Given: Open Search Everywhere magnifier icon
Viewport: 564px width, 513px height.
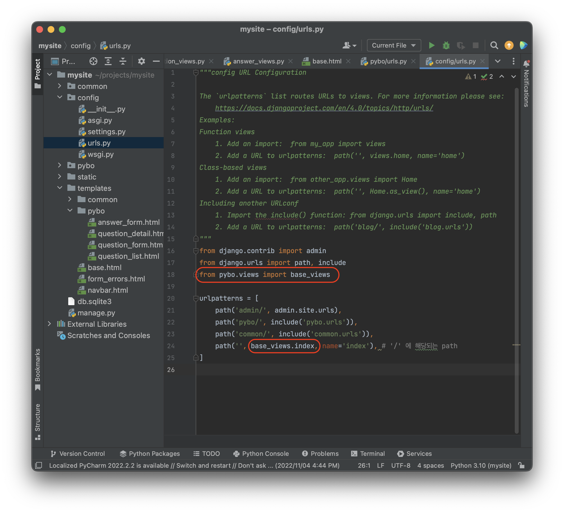Looking at the screenshot, I should click(494, 45).
